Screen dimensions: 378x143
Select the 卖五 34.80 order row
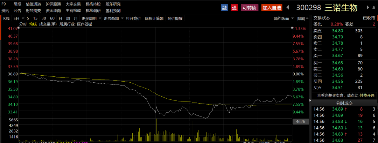click(x=344, y=31)
